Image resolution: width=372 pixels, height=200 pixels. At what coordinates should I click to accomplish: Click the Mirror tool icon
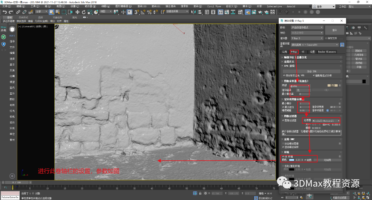193,12
